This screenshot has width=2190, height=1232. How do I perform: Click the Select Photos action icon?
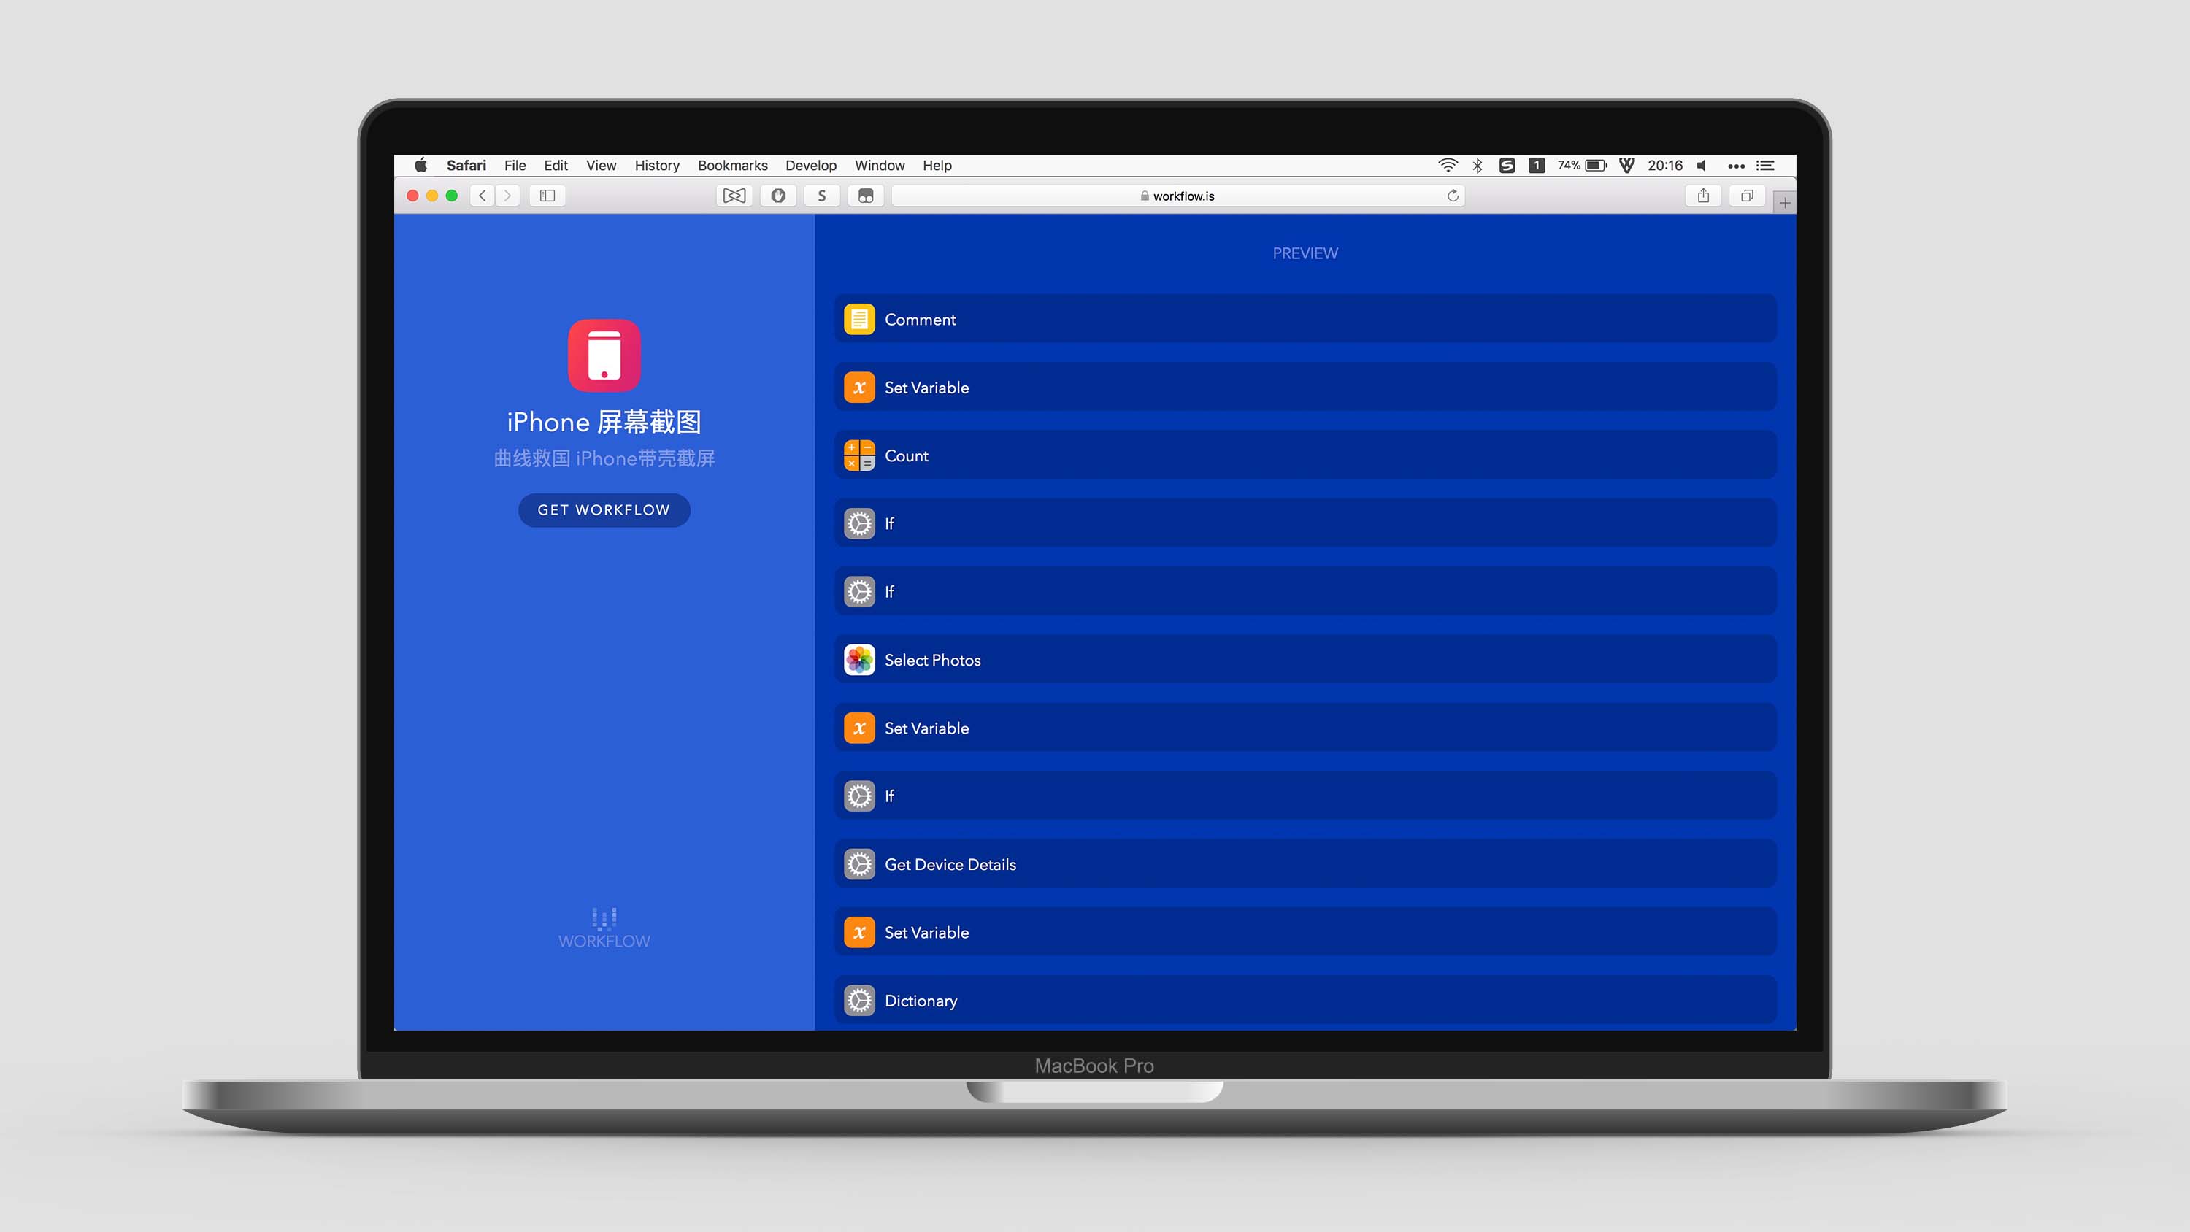(x=859, y=659)
